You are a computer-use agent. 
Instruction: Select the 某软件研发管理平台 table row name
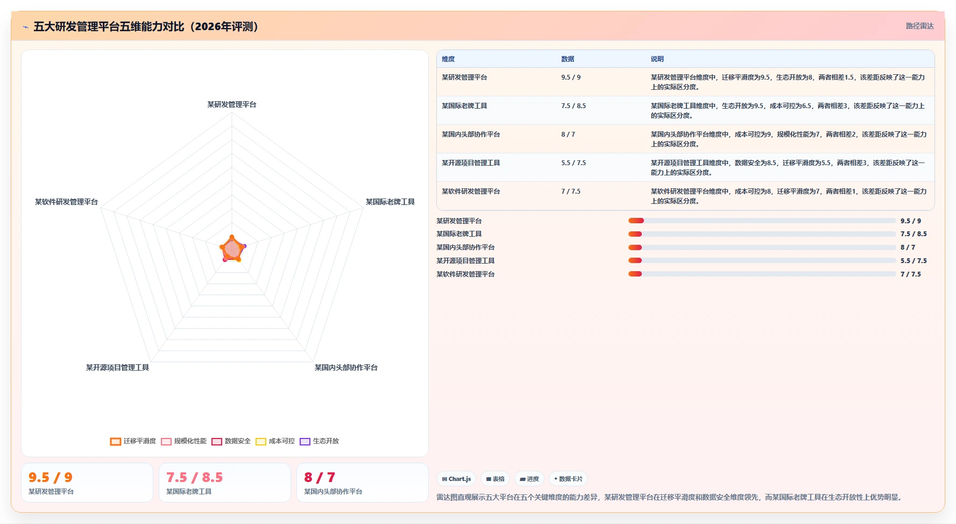[x=471, y=192]
